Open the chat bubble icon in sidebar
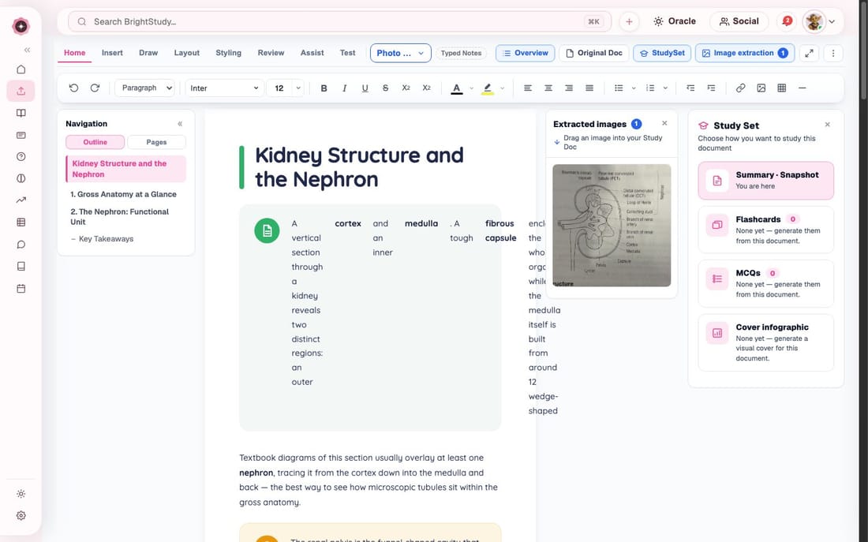This screenshot has width=868, height=542. coord(21,245)
